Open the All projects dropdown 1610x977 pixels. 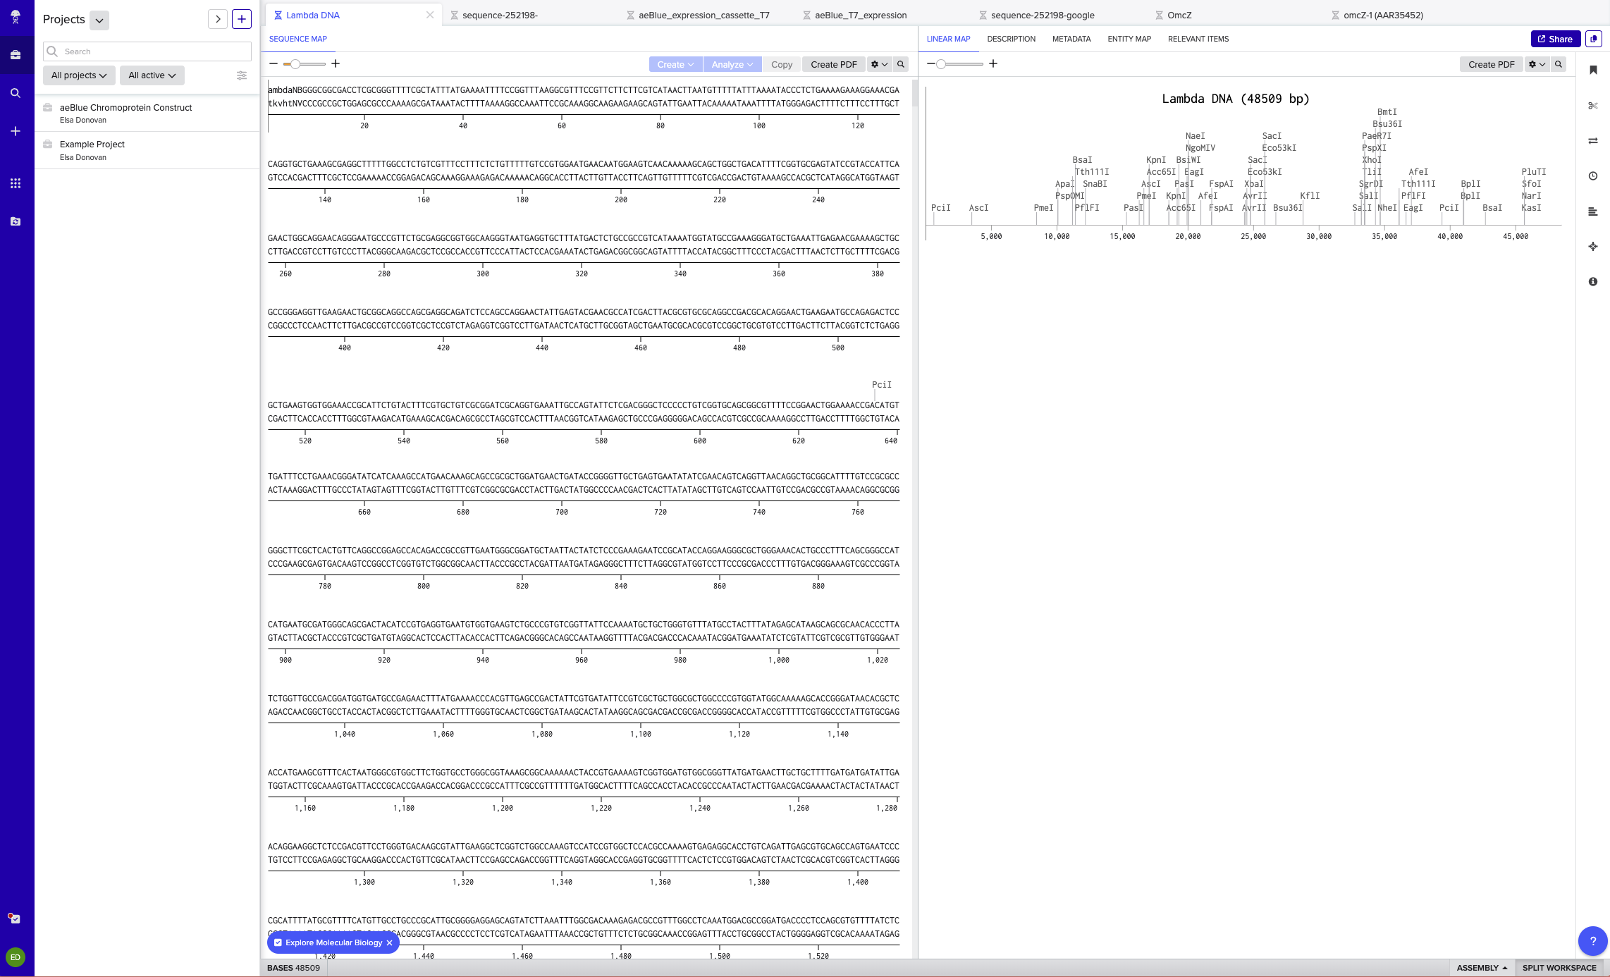(x=79, y=75)
